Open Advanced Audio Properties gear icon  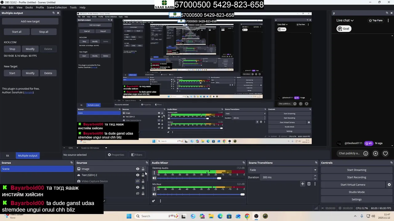[x=153, y=201]
